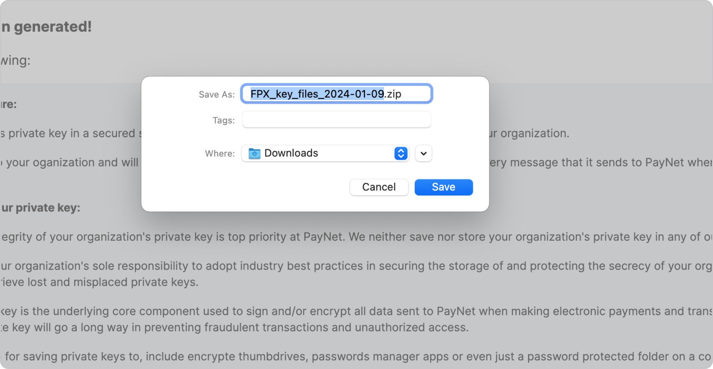The height and width of the screenshot is (369, 713).
Task: Click the "ur private key:" bold heading
Action: (41, 208)
